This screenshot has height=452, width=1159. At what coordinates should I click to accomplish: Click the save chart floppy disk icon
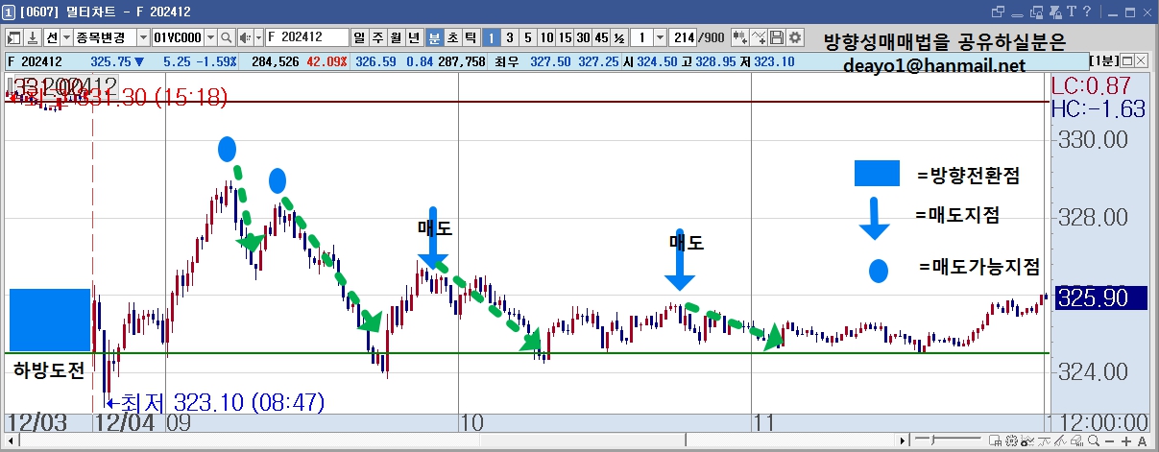(776, 37)
